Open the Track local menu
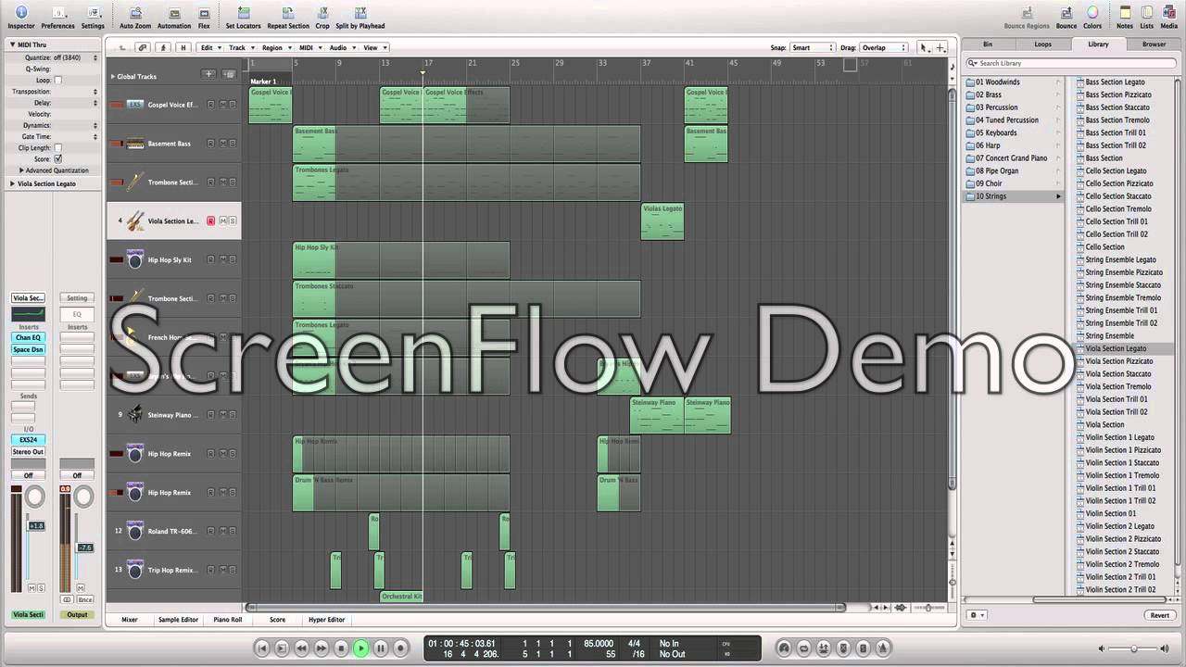 point(241,47)
